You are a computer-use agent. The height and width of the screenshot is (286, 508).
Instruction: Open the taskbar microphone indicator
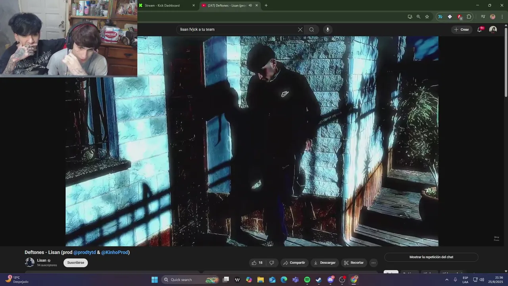tap(455, 280)
